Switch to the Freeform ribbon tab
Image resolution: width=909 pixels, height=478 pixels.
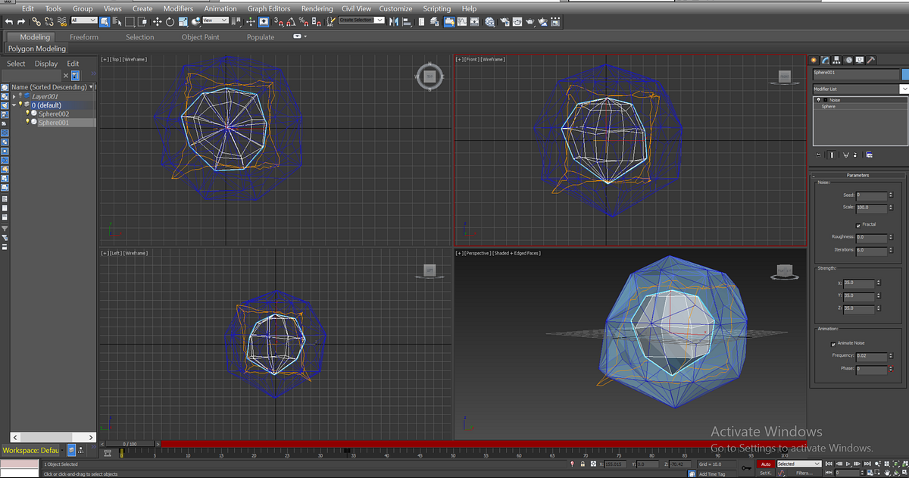(84, 36)
